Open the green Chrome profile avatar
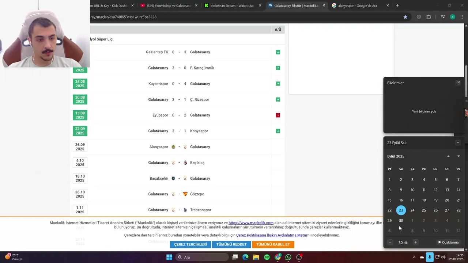The image size is (468, 263). pyautogui.click(x=453, y=17)
